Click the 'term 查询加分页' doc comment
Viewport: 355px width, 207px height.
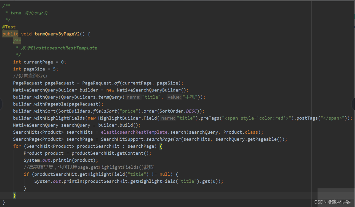pos(29,13)
